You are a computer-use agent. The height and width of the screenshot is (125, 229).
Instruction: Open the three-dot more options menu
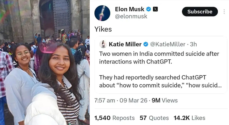point(224,12)
